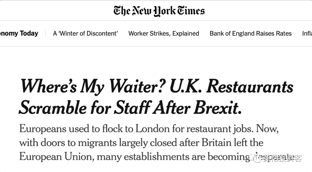Select Bank of England Raises Rates link
312x172 pixels.
point(250,33)
